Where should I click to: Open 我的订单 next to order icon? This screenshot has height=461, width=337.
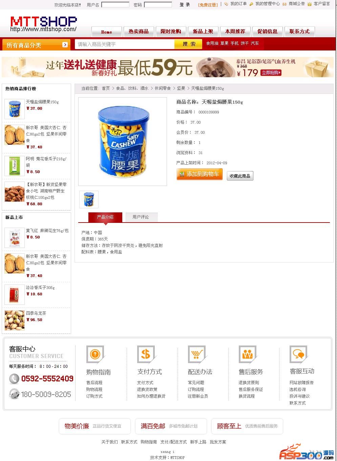(x=238, y=4)
